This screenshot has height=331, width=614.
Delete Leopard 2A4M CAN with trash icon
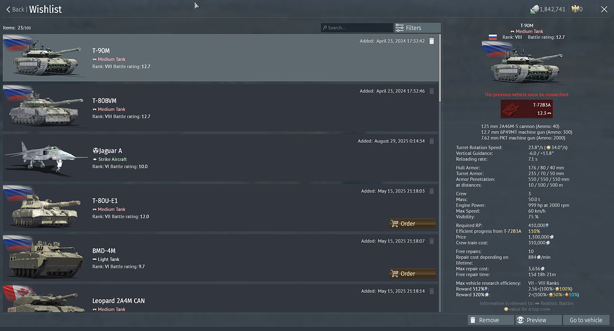click(432, 291)
